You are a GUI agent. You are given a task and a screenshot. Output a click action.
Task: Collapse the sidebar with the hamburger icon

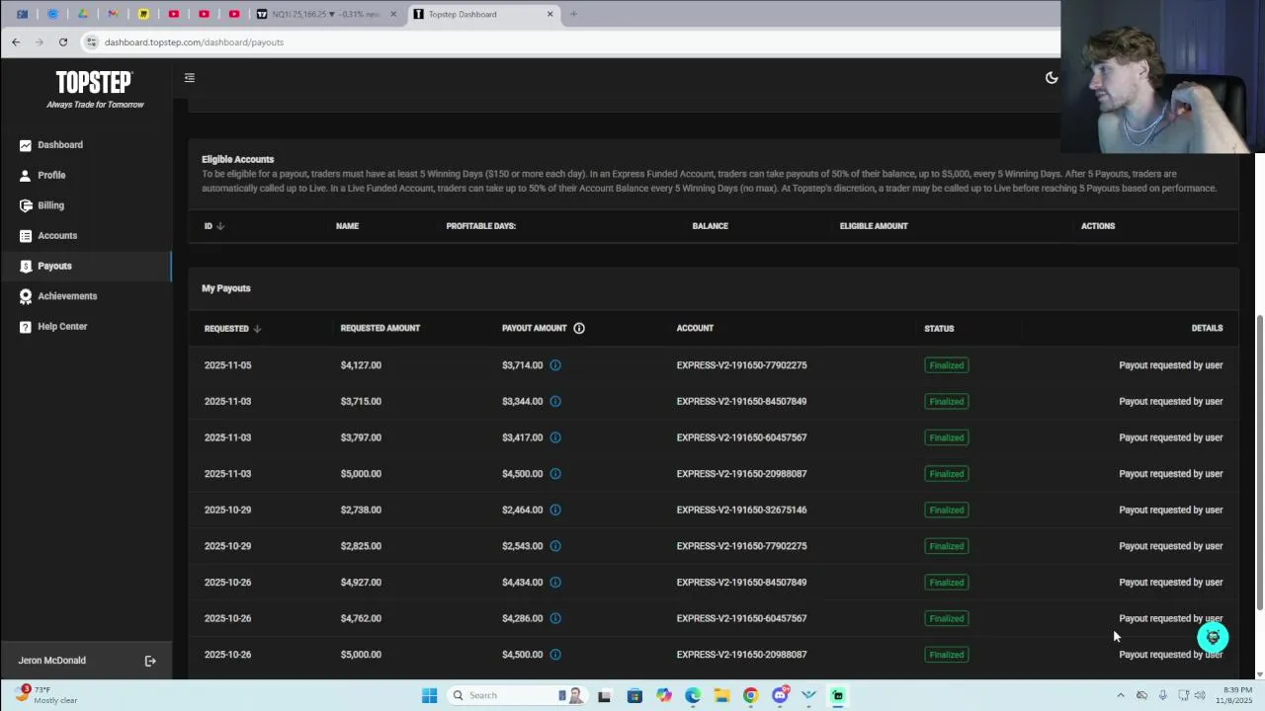(190, 78)
